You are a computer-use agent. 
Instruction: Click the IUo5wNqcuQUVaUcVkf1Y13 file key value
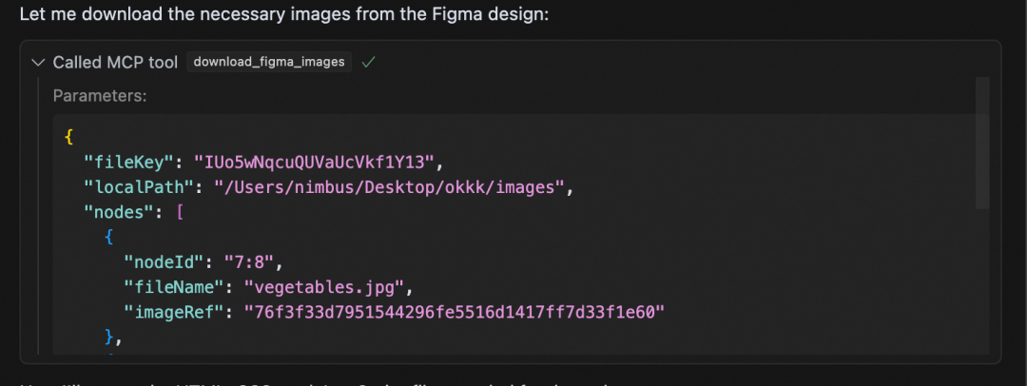314,162
